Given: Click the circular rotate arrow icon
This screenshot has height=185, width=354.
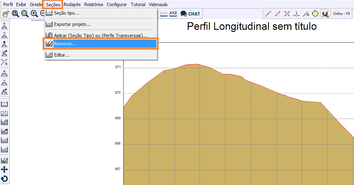Looking at the screenshot, I should (5, 179).
